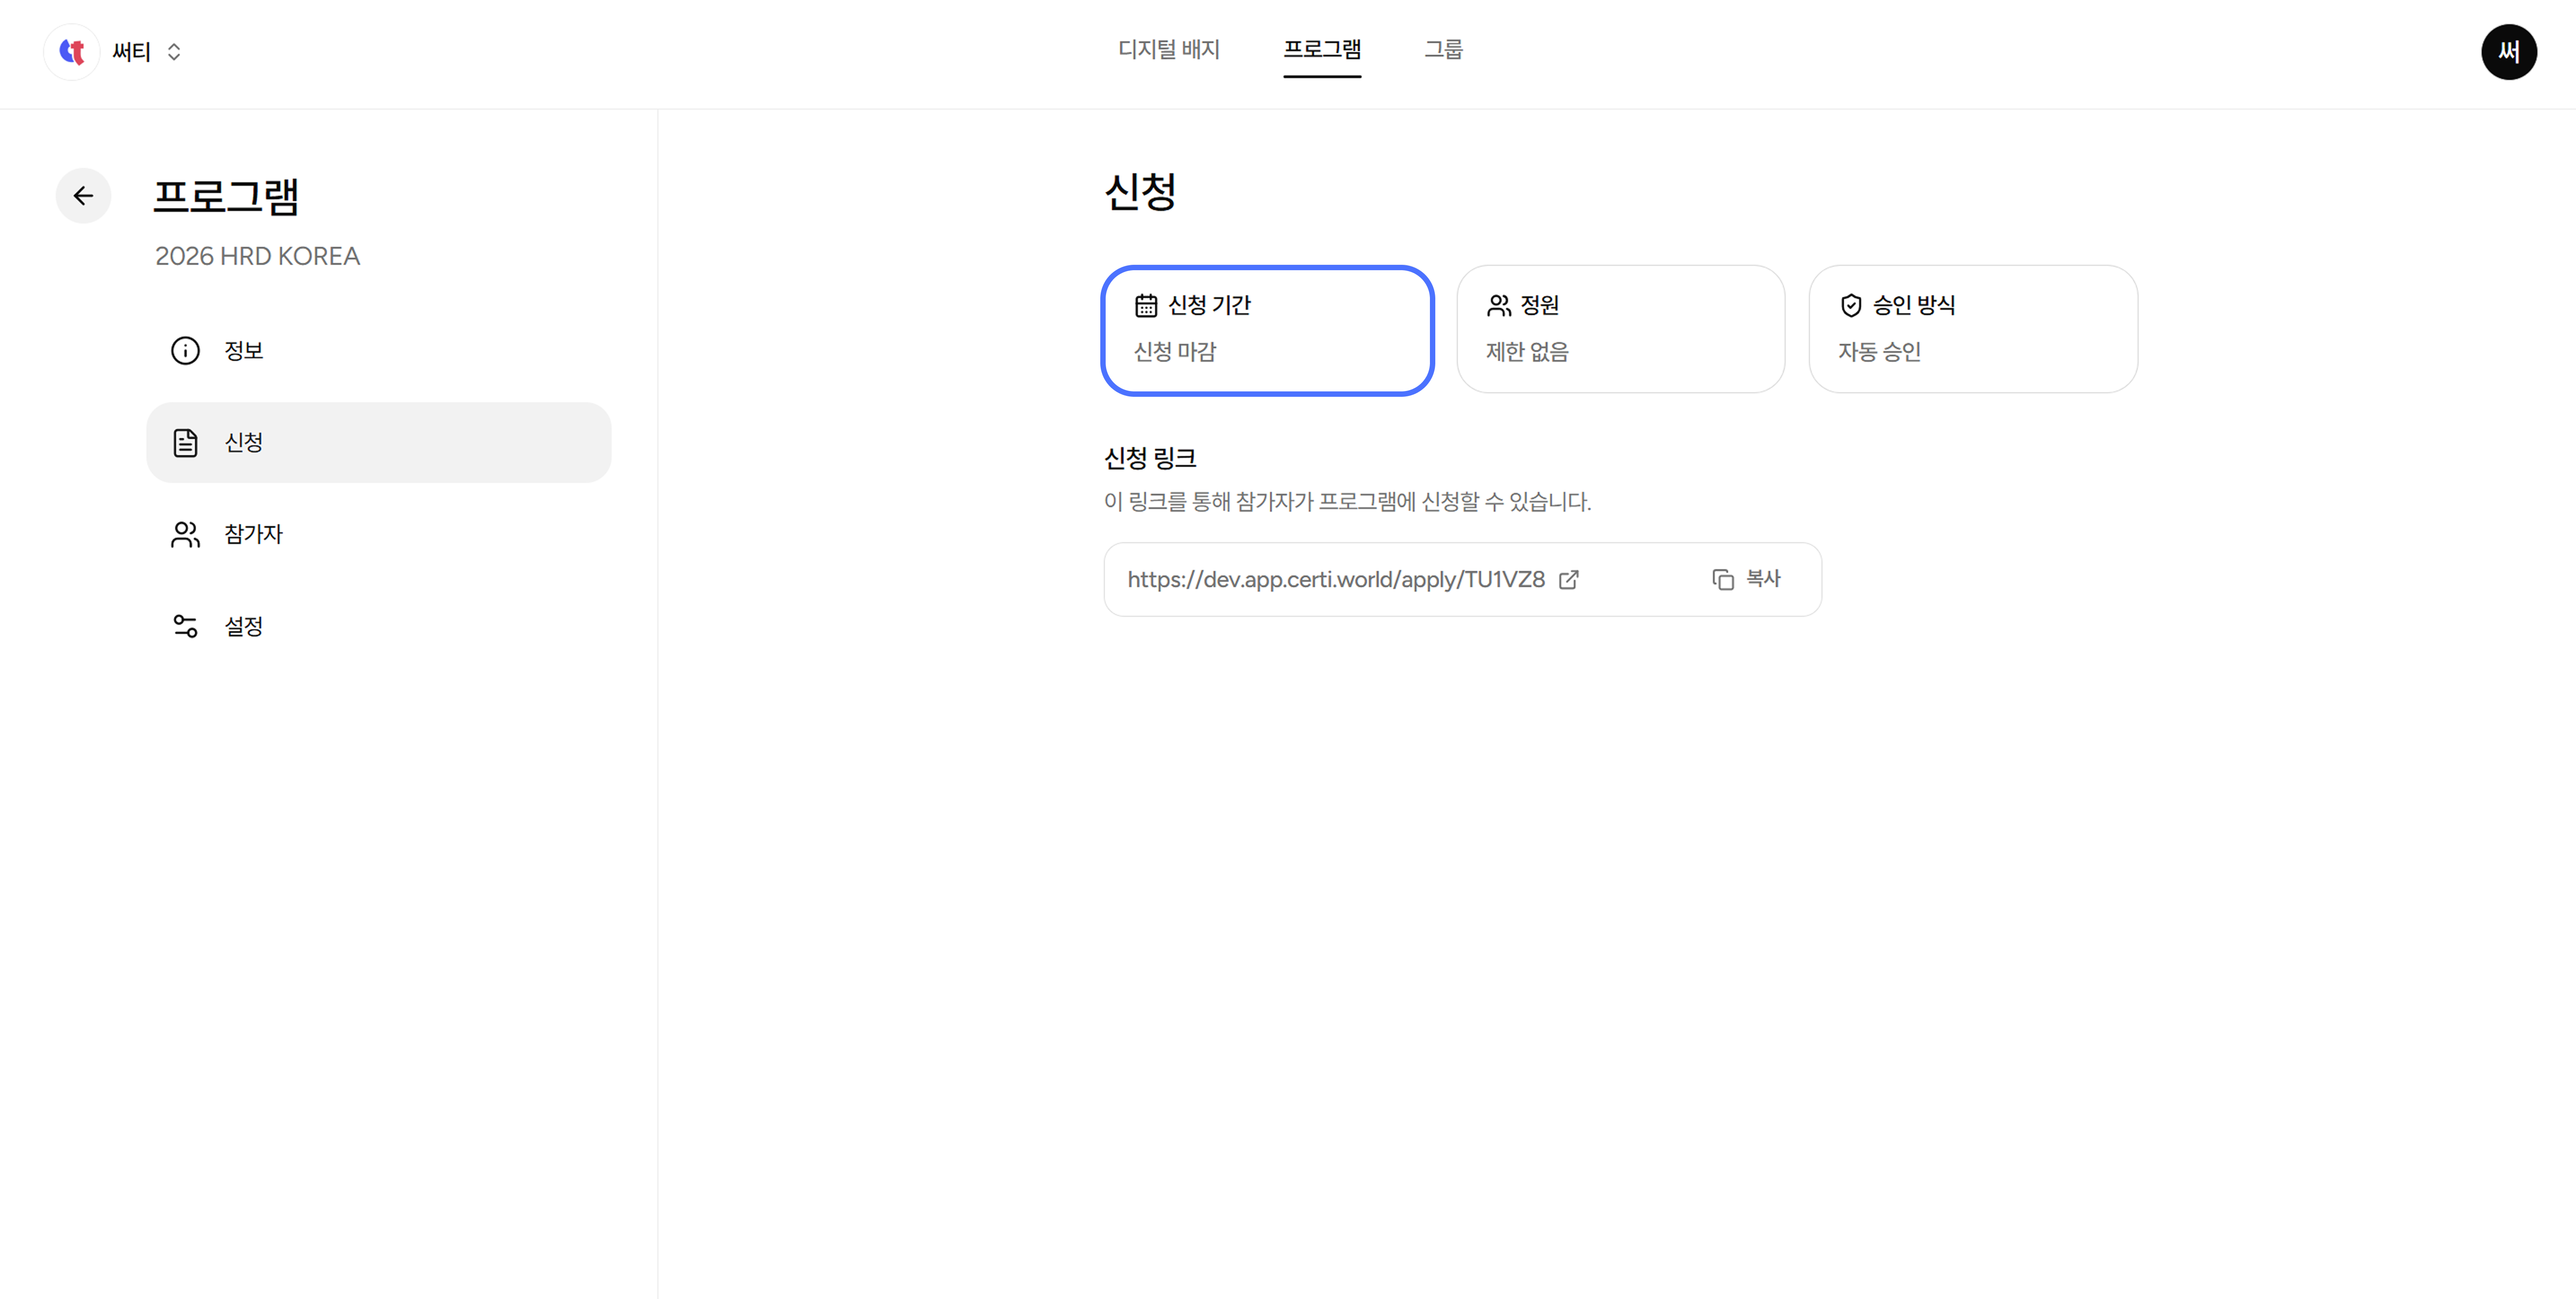The height and width of the screenshot is (1299, 2576).
Task: Select the 신청 sidebar item
Action: tap(378, 443)
